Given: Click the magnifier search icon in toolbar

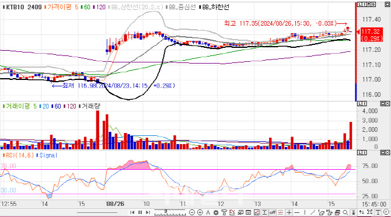Looking at the screenshot, I should (345, 212).
